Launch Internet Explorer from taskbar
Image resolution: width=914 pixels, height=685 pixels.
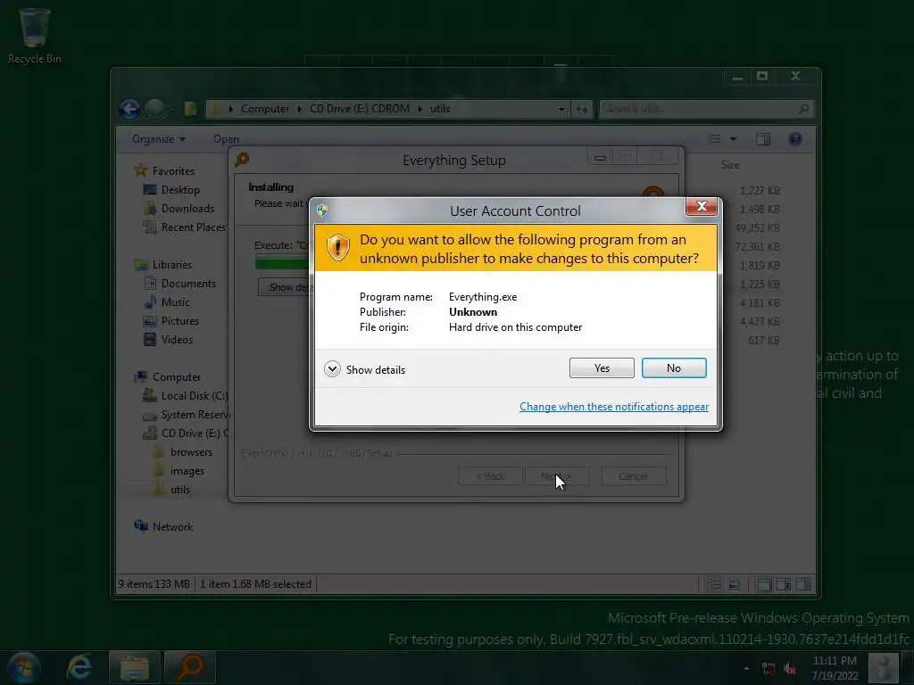(79, 667)
